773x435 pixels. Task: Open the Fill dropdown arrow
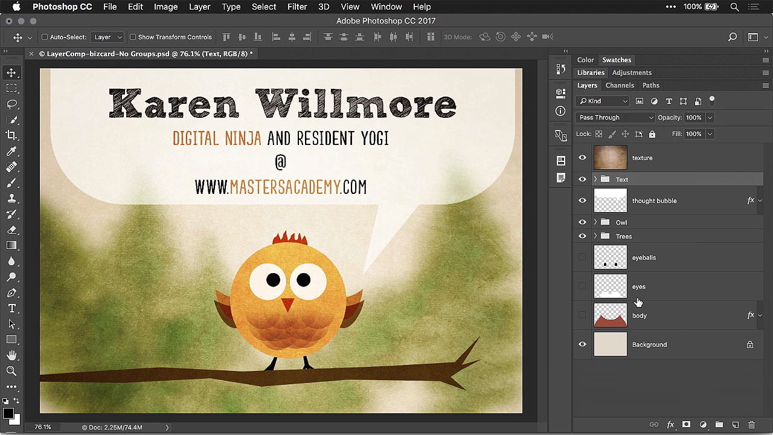710,134
